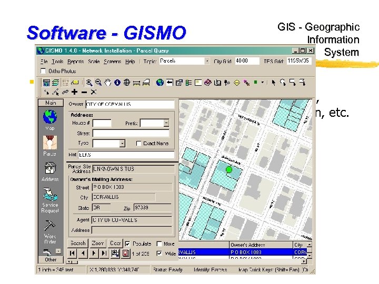This screenshot has width=379, height=284.
Task: Go to previous record arrow
Action: pyautogui.click(x=83, y=253)
